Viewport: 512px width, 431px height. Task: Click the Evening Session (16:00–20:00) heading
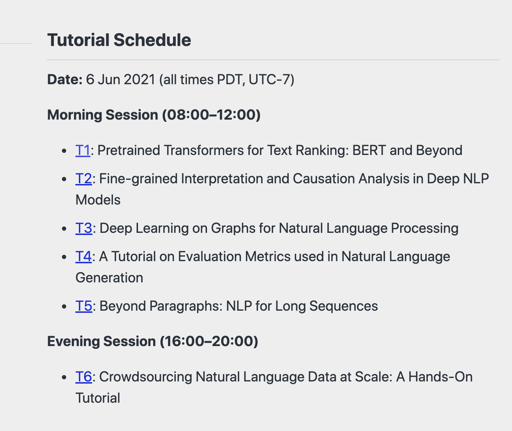click(153, 341)
